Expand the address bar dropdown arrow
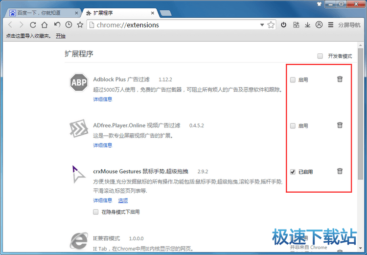The width and height of the screenshot is (367, 255). 262,25
